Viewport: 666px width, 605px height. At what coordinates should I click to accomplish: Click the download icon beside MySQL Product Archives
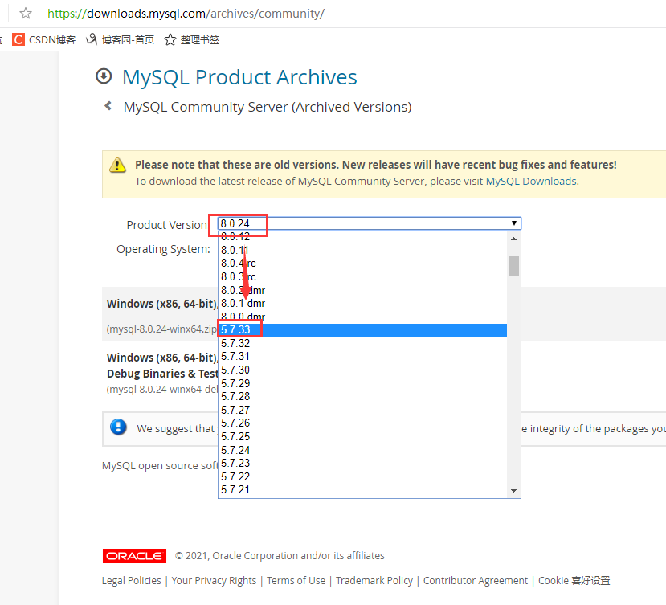pos(104,76)
